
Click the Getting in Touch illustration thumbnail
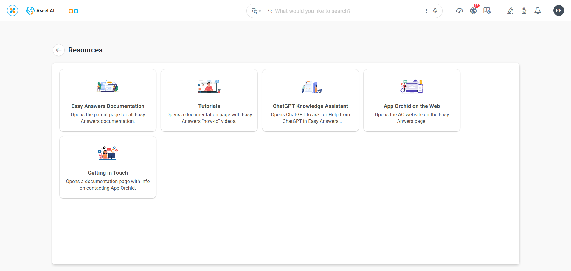(x=108, y=153)
